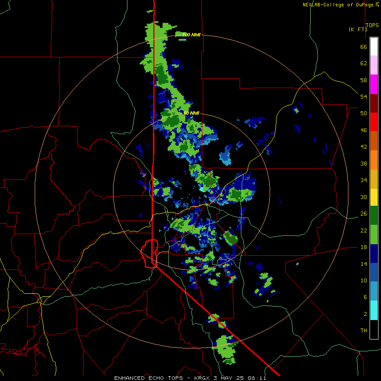
Task: Click legend value 66
Action: coord(364,47)
